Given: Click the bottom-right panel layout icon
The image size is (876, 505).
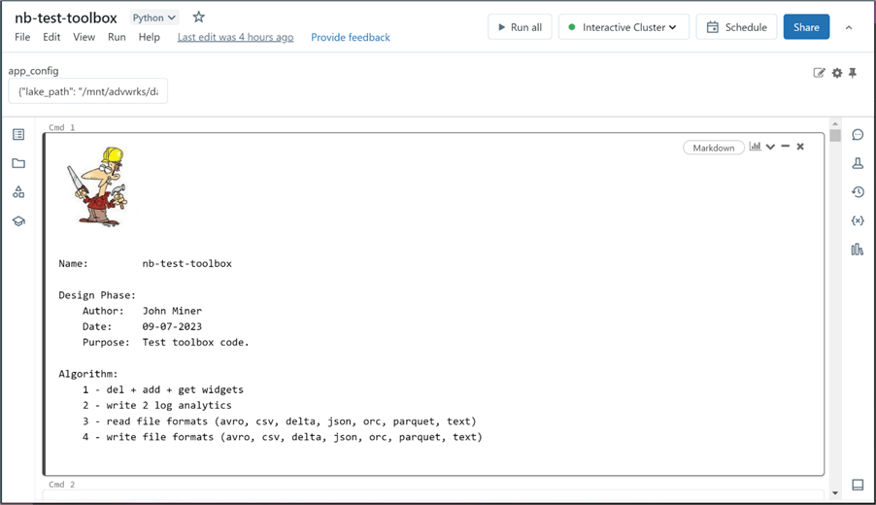Looking at the screenshot, I should [858, 485].
